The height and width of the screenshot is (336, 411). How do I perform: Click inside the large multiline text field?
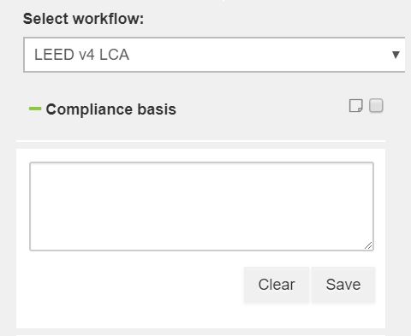point(201,207)
